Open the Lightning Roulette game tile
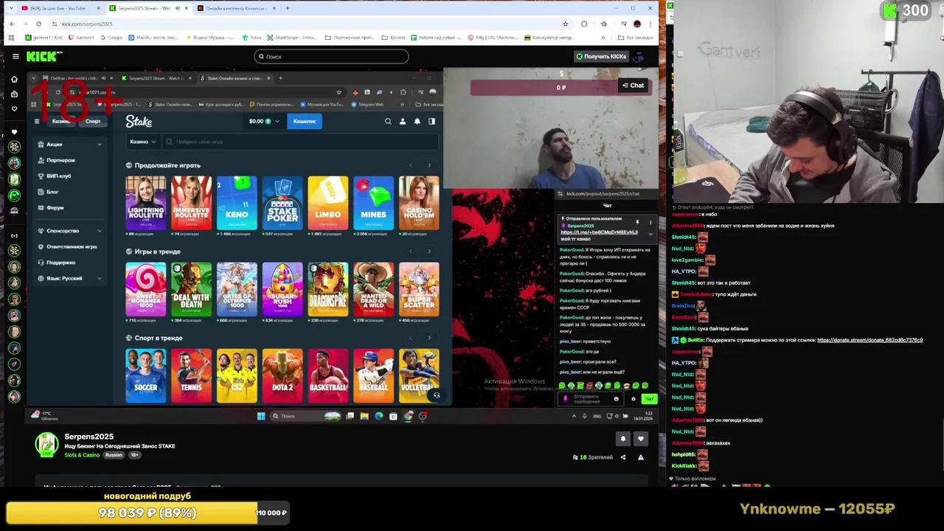 [x=145, y=203]
